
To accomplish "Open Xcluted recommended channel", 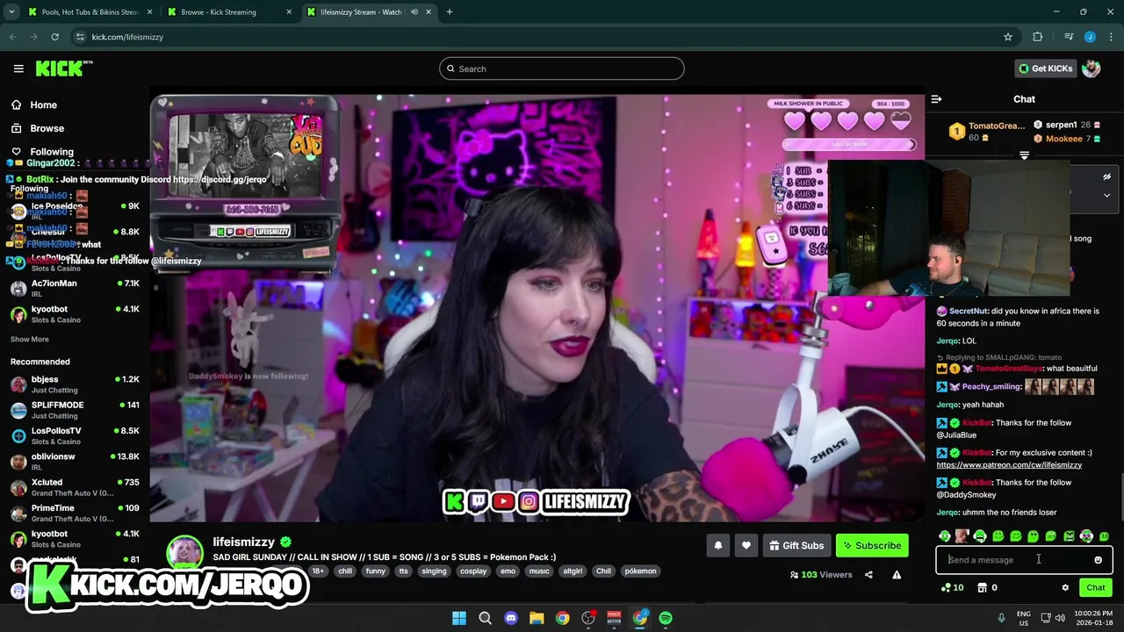I will (75, 487).
